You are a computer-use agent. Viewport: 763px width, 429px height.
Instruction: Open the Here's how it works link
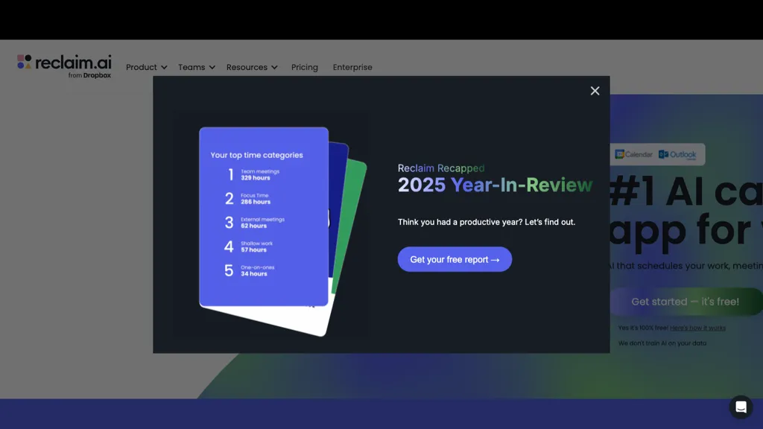[x=697, y=328]
